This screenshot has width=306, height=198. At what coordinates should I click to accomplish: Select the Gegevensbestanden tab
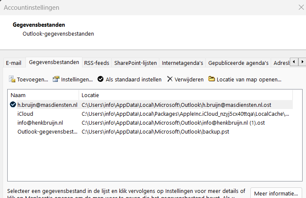click(54, 62)
